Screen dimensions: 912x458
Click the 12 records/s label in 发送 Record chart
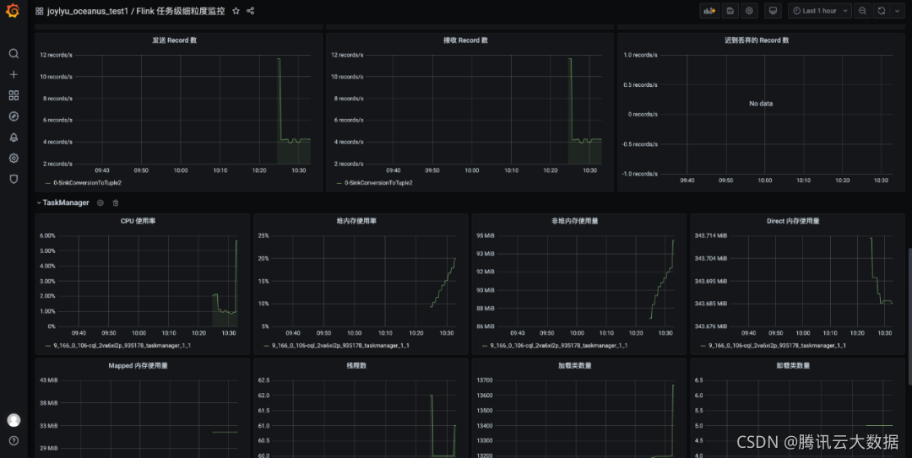click(x=56, y=55)
